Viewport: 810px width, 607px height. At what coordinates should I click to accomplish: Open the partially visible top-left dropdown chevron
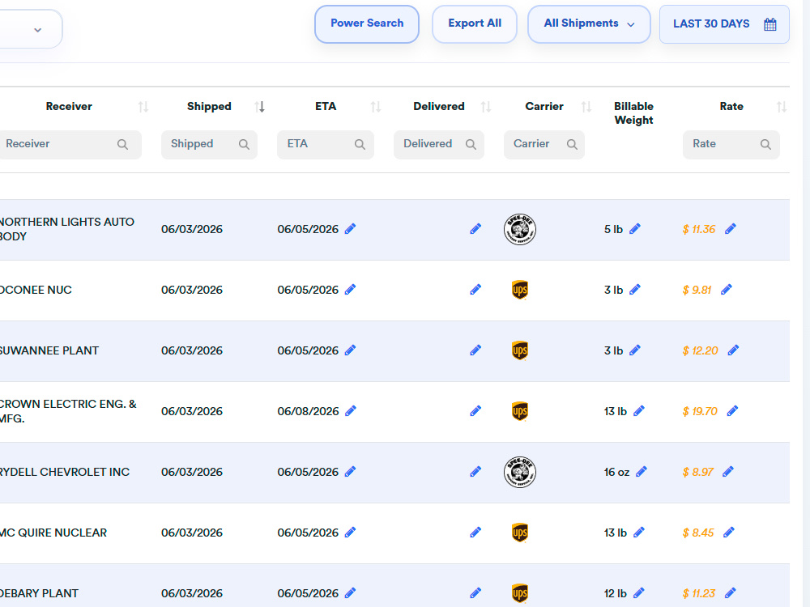[x=38, y=30]
